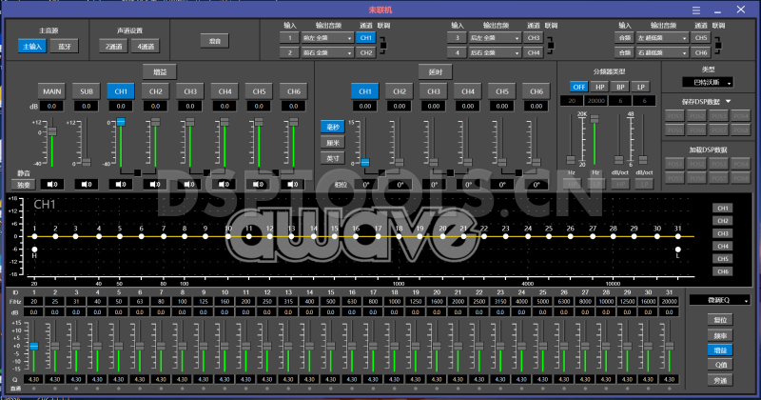Select 蓝牙 as the main audio source
The width and height of the screenshot is (761, 400).
pyautogui.click(x=67, y=45)
